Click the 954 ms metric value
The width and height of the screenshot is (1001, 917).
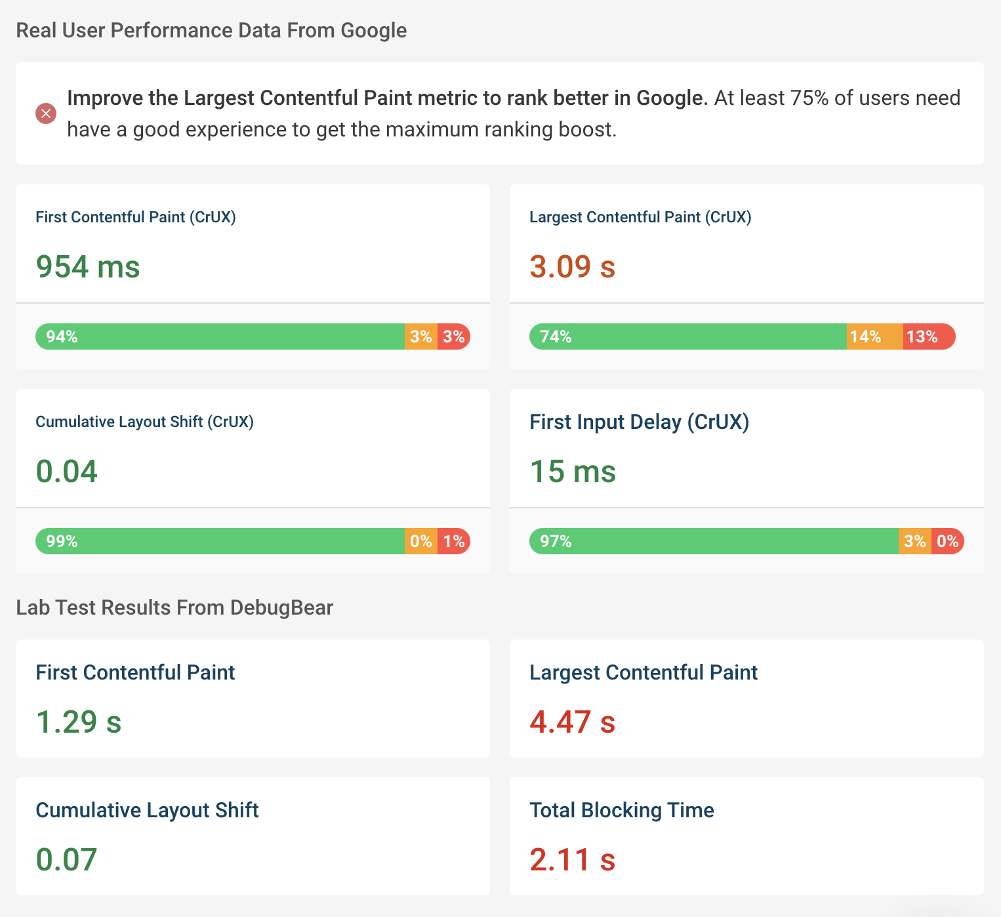pyautogui.click(x=88, y=267)
